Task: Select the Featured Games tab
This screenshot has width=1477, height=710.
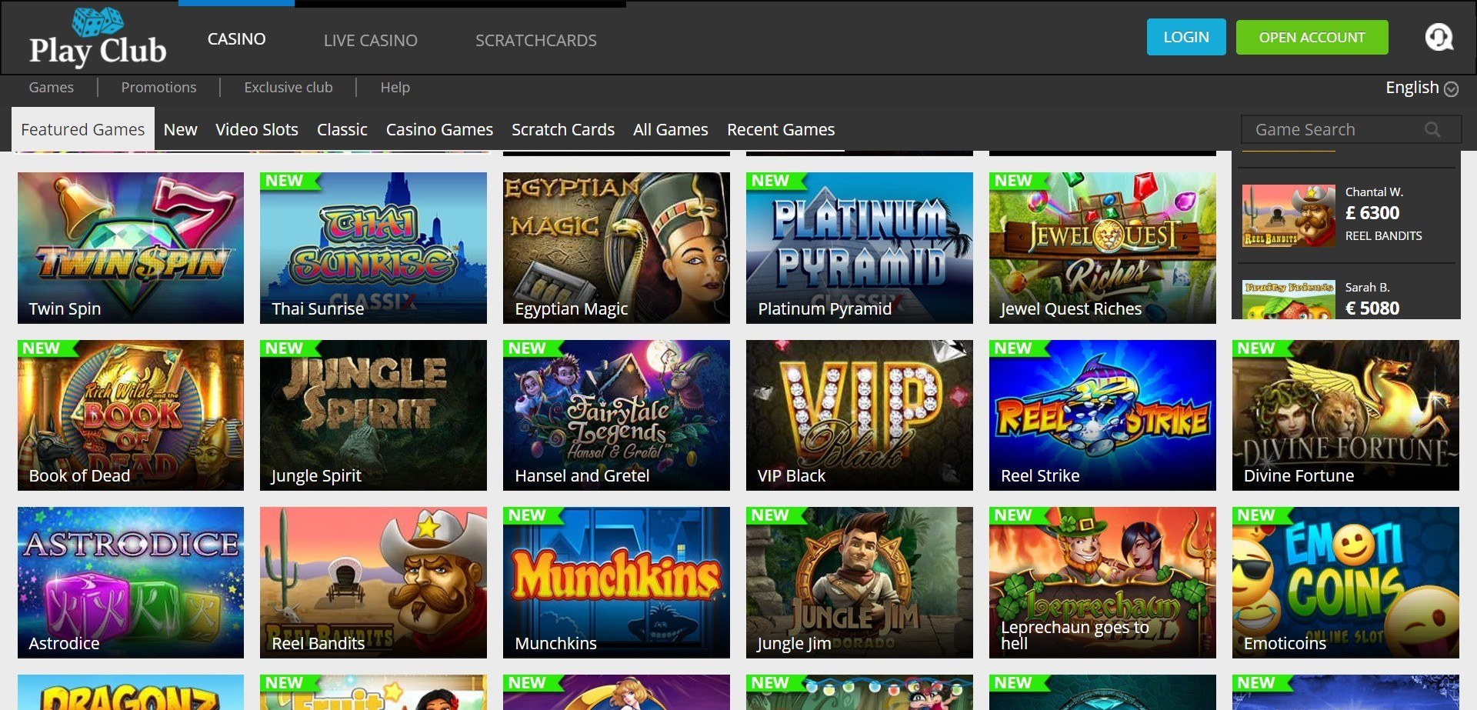Action: pos(82,129)
